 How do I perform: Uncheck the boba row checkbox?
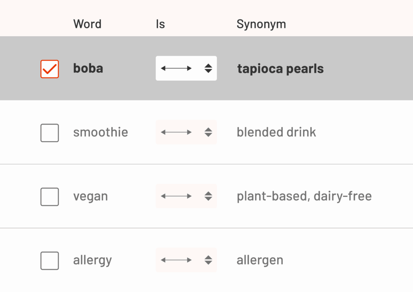50,69
